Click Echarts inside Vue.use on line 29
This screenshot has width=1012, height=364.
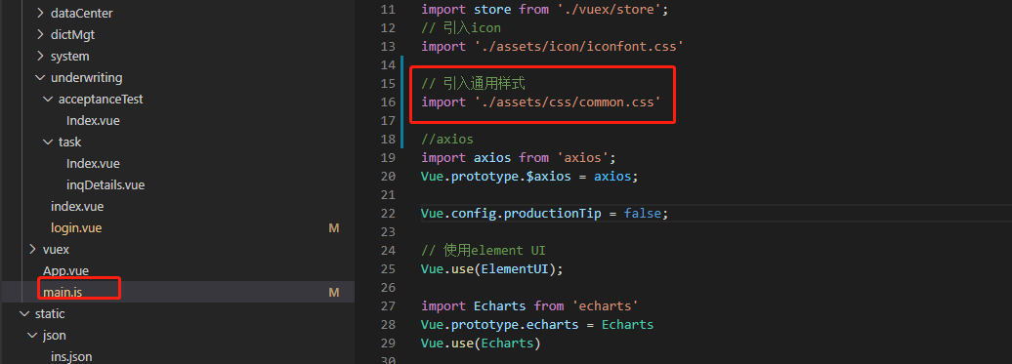507,344
